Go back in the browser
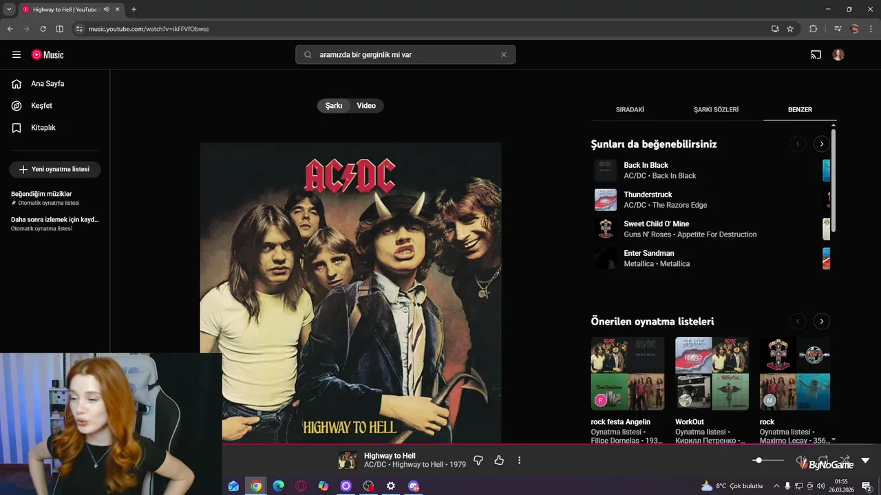Screen dimensions: 881x495 click(x=10, y=29)
